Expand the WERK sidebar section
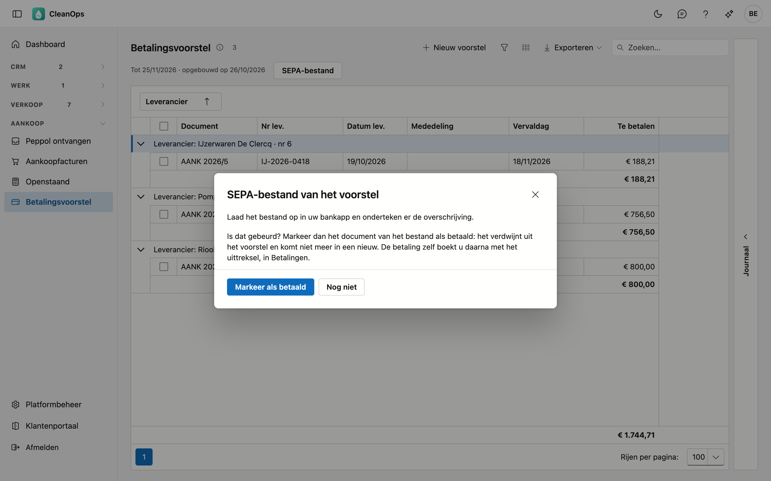Screen dimensions: 771x481 58,85
